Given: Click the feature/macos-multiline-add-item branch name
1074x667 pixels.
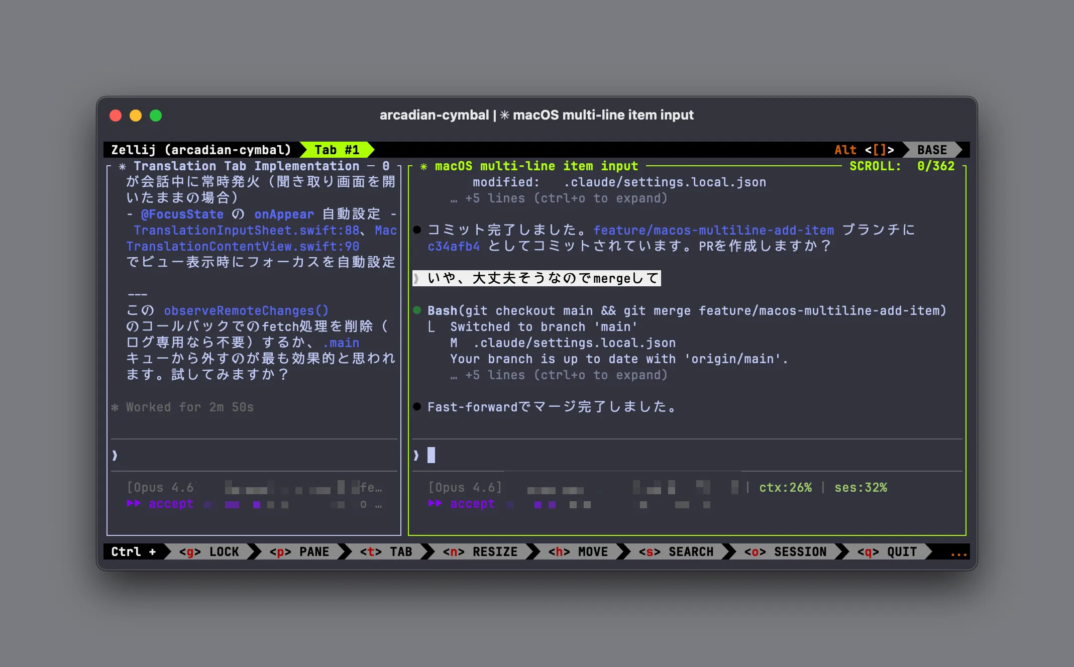Looking at the screenshot, I should (714, 230).
